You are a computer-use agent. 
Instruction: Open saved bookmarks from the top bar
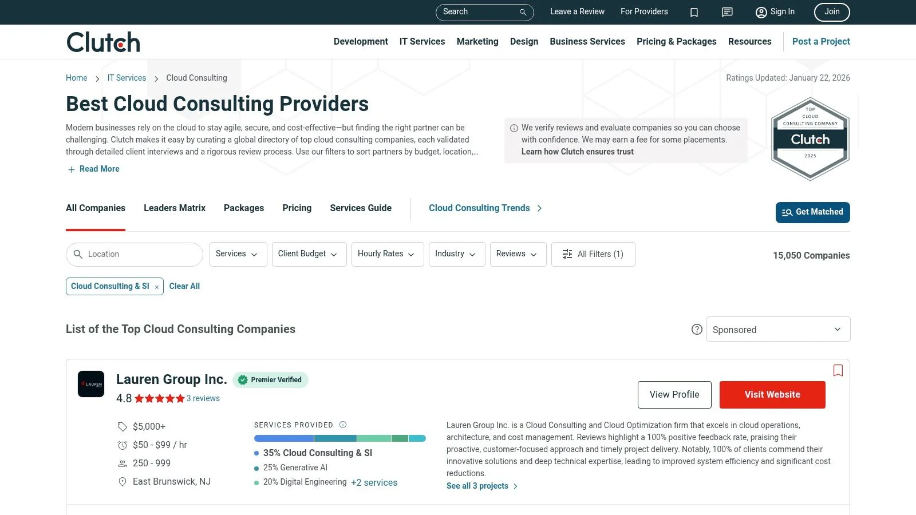(694, 12)
